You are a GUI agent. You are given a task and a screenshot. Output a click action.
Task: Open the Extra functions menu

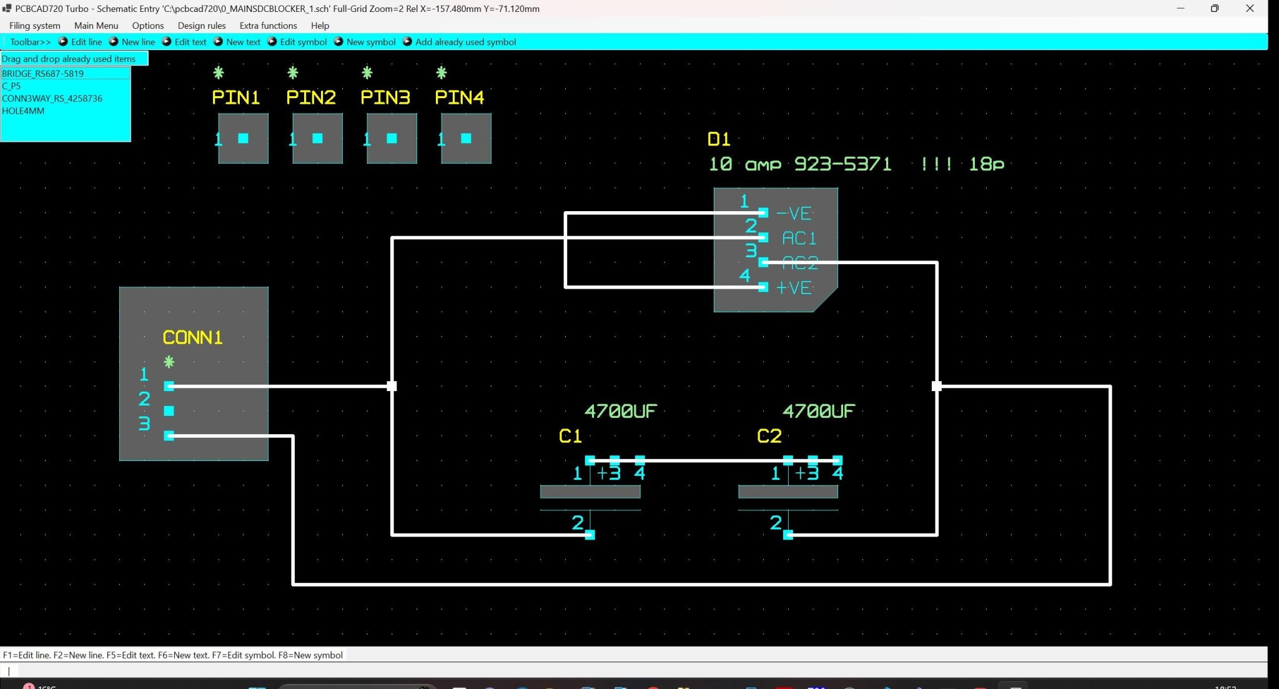tap(268, 26)
